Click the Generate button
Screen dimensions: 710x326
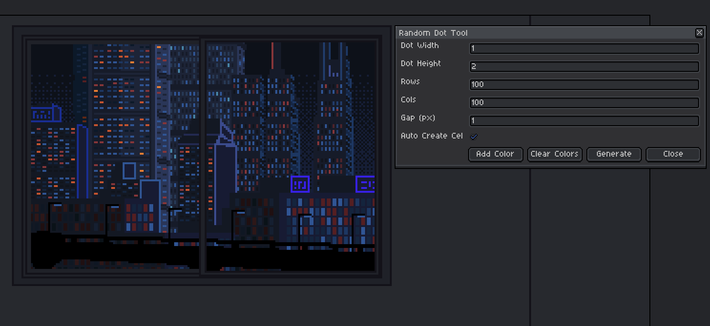pos(614,154)
